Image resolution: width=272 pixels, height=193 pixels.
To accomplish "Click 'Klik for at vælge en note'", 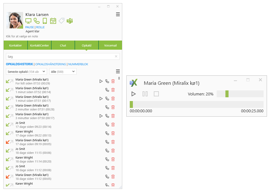I will point(22,37).
